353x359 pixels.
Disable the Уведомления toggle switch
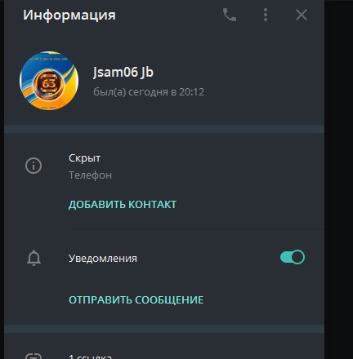[x=293, y=257]
